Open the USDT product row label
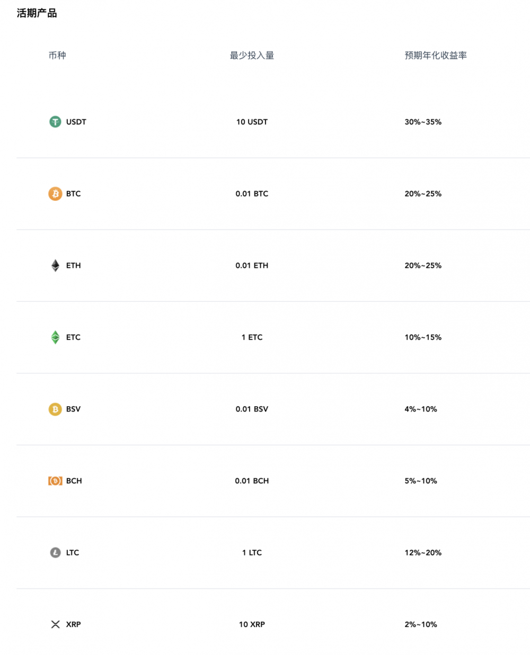This screenshot has height=655, width=530. [76, 122]
